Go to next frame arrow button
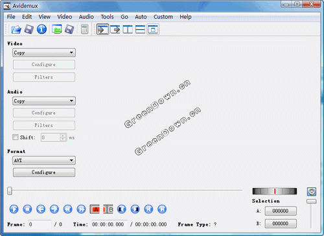The height and width of the screenshot is (236, 324). point(54,209)
